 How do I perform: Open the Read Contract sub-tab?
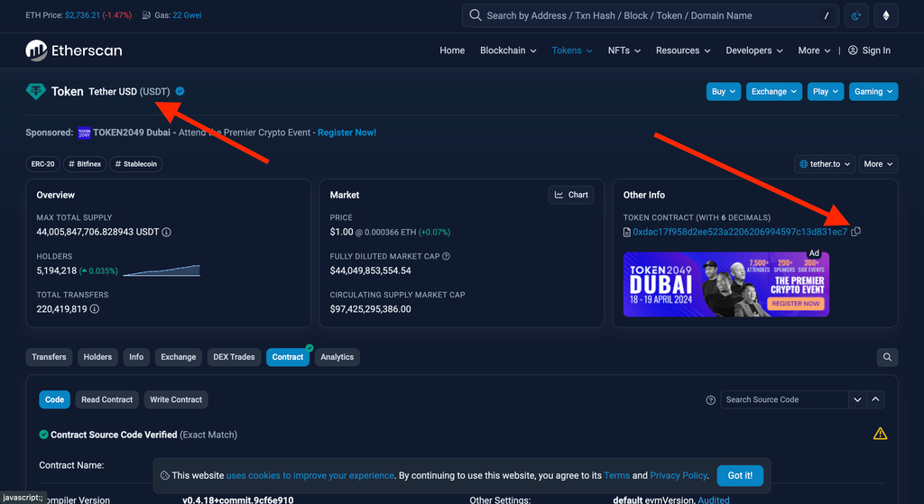(x=106, y=399)
